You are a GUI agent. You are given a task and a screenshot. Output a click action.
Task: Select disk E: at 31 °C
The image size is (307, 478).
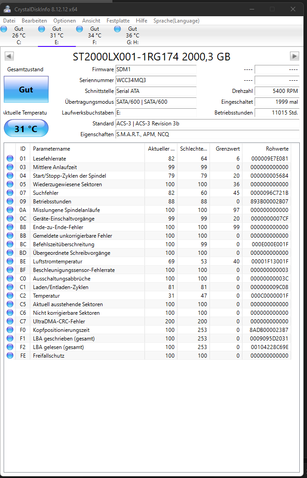tap(57, 35)
